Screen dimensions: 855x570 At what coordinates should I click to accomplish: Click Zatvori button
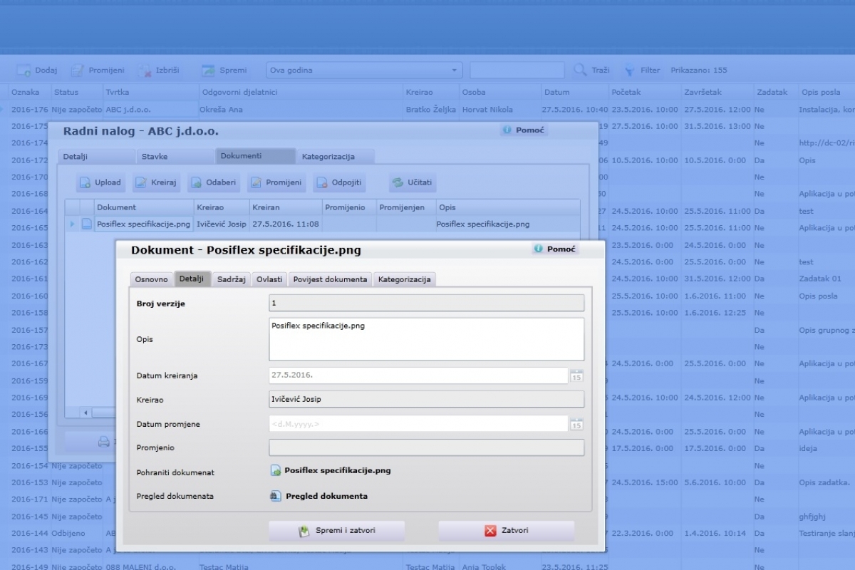(x=506, y=531)
